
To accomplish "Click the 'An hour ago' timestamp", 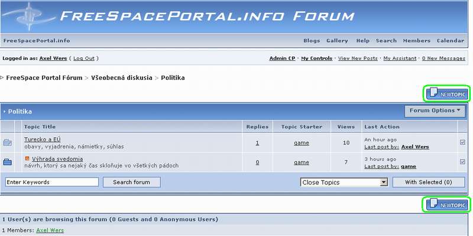I will [x=380, y=140].
